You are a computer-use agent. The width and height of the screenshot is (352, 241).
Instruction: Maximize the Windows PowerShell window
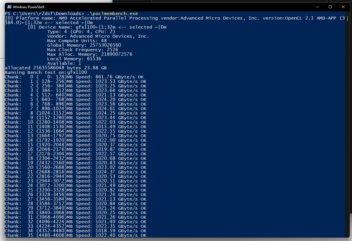point(330,7)
